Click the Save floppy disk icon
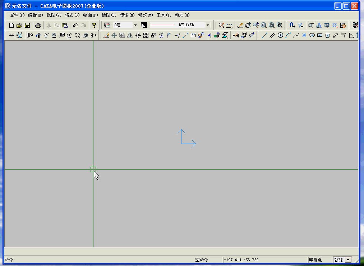 click(27, 25)
